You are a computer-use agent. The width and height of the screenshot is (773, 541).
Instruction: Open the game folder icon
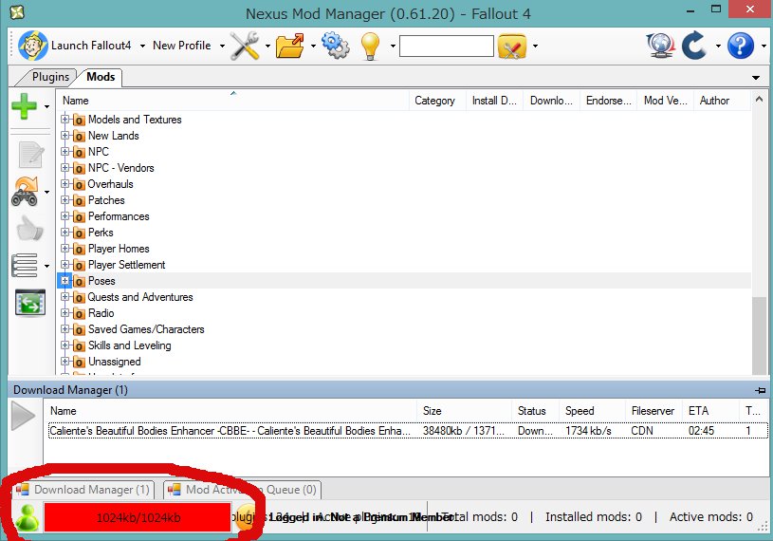coord(290,46)
